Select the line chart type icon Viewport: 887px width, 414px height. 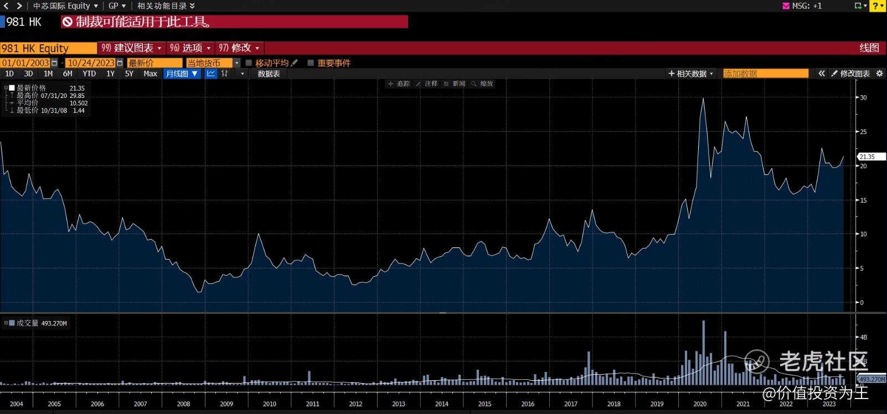point(211,74)
